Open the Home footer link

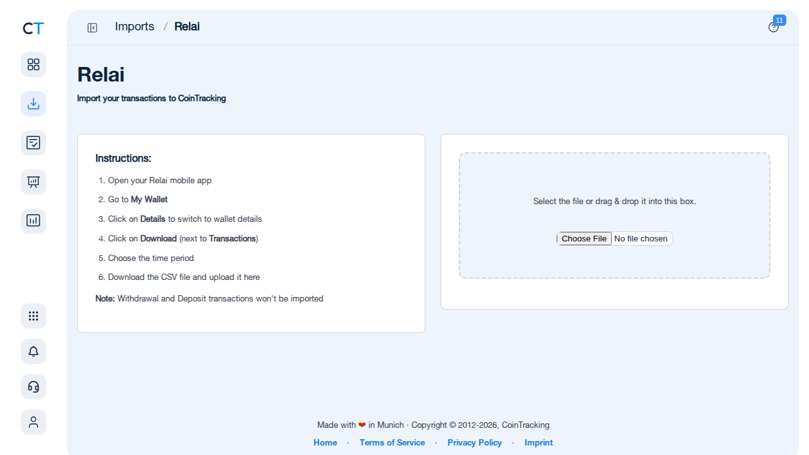click(x=325, y=442)
